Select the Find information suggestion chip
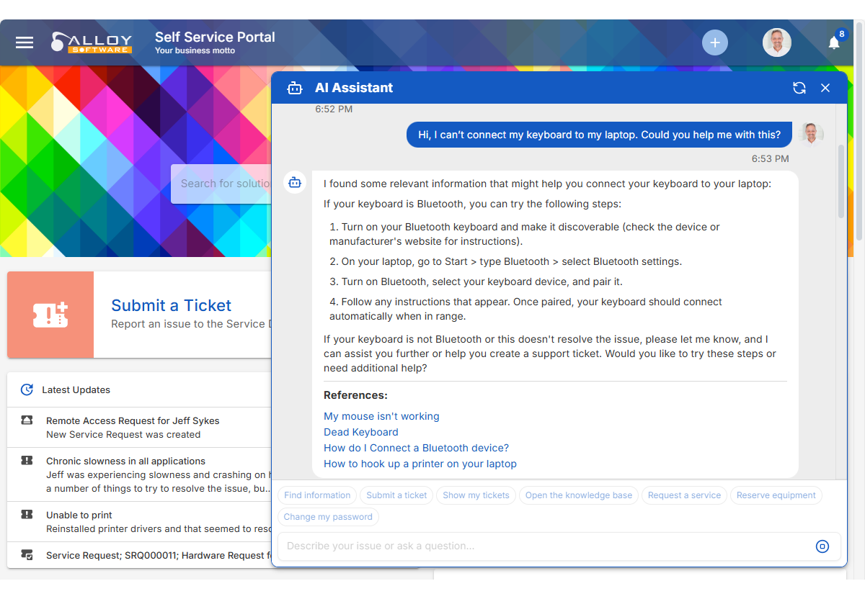Viewport: 865px width, 599px height. pos(317,495)
